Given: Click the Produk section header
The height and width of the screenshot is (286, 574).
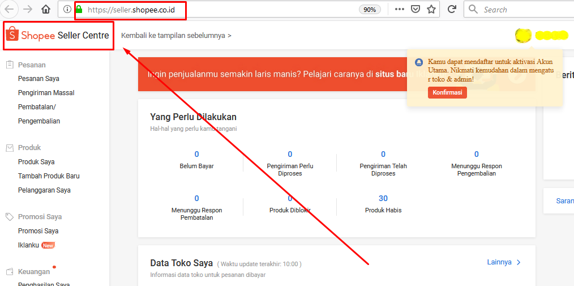Looking at the screenshot, I should (29, 148).
